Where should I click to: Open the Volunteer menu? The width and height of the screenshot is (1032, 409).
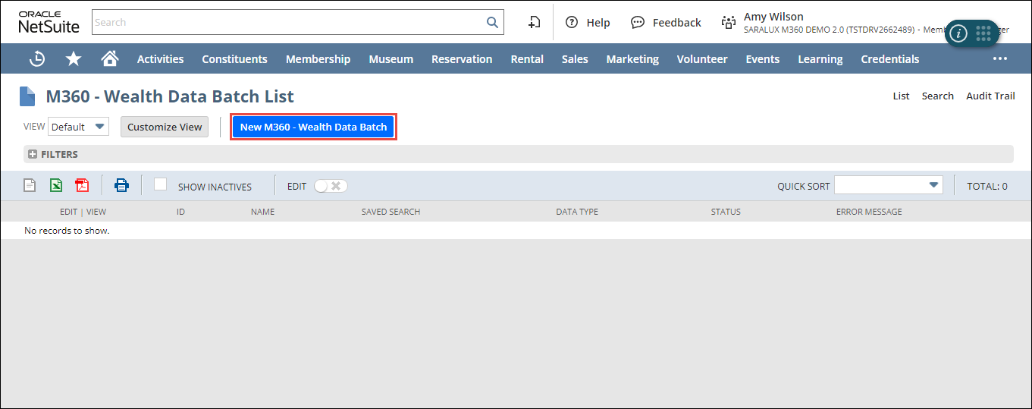(701, 58)
